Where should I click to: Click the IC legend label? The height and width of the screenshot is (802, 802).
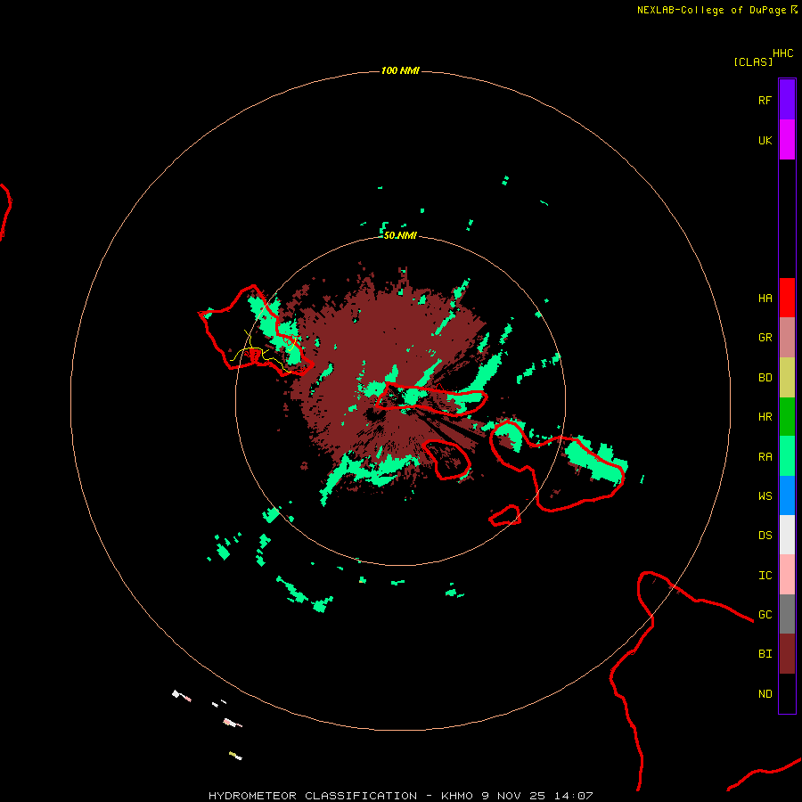tap(765, 576)
